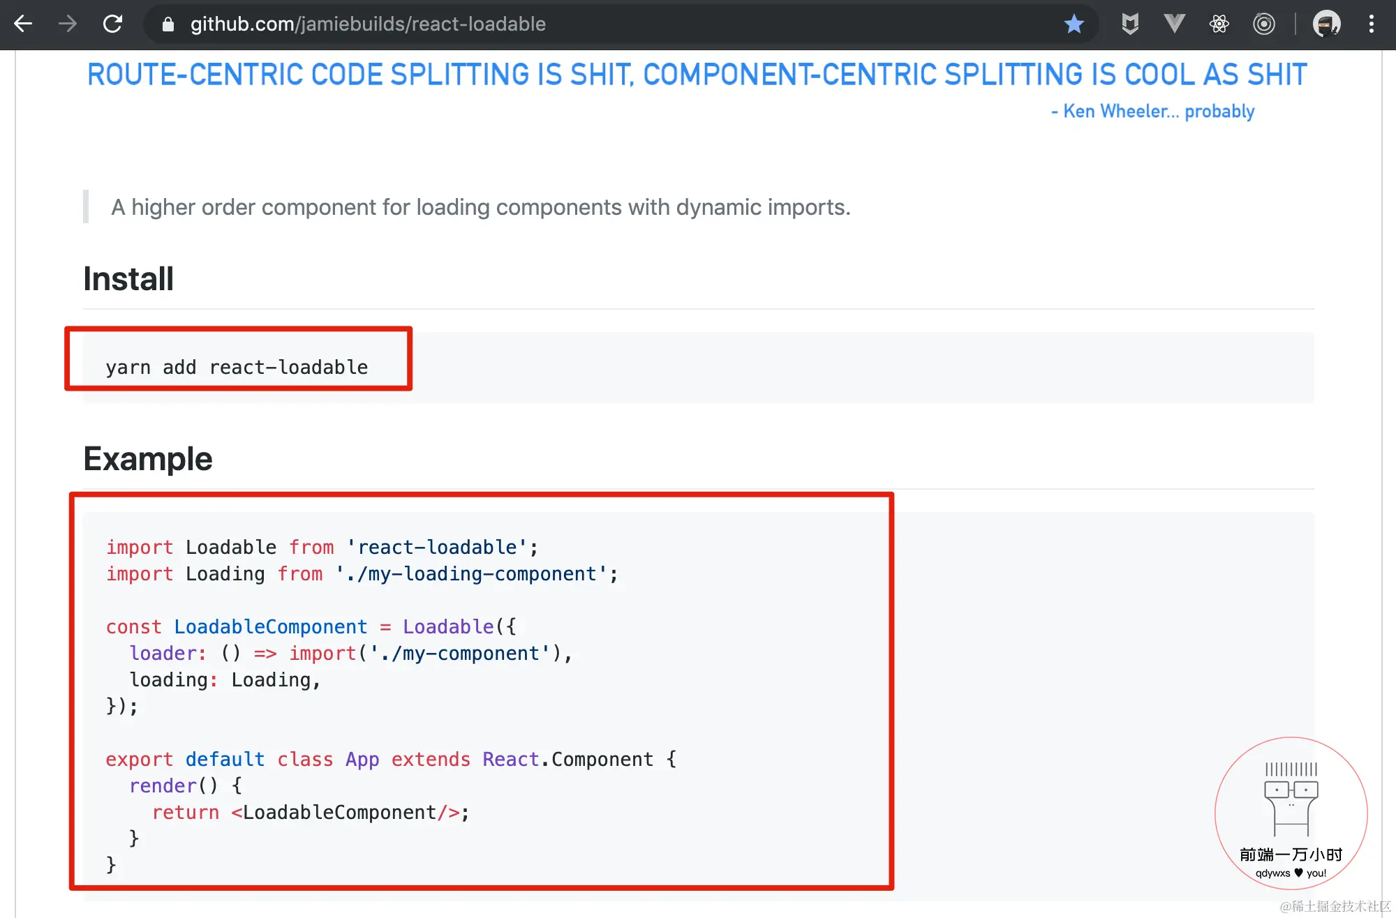Open the ninja profile avatar menu
This screenshot has width=1396, height=918.
pos(1326,24)
